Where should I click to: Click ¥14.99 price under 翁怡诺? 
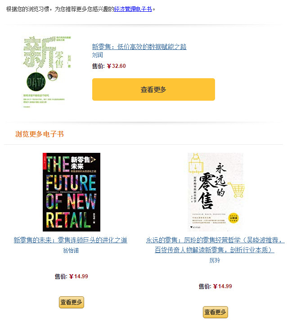pos(78,276)
